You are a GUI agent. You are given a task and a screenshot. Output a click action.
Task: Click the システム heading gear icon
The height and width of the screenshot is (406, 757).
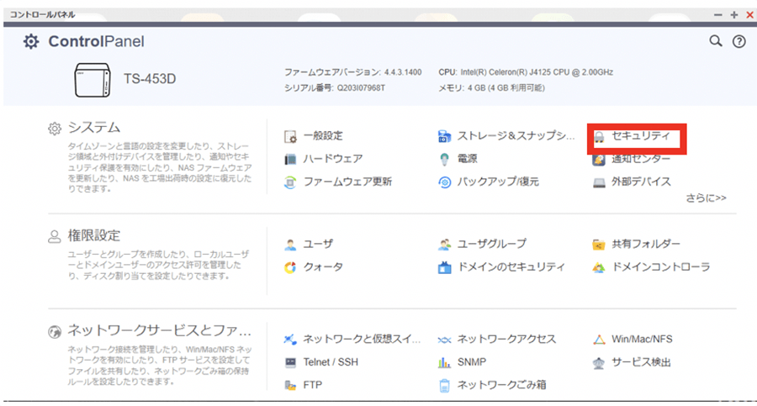pos(55,129)
